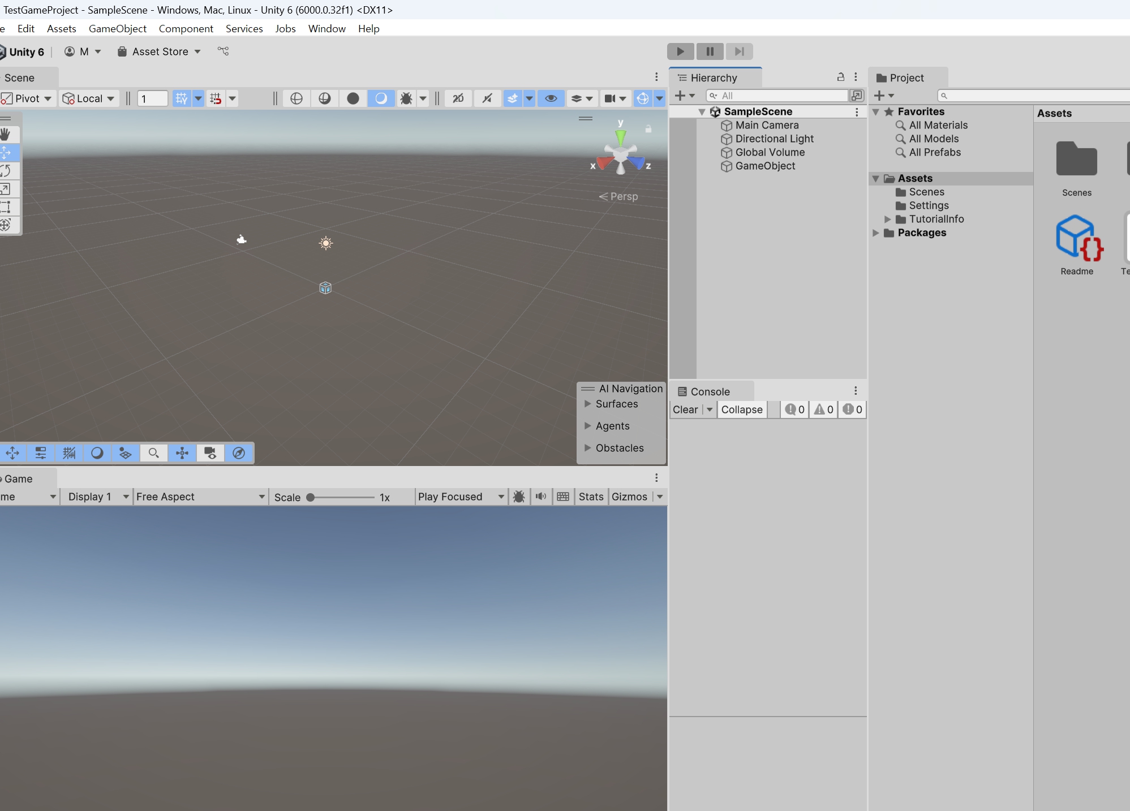Toggle the navigation compass overlay icon
The height and width of the screenshot is (811, 1130).
(239, 453)
